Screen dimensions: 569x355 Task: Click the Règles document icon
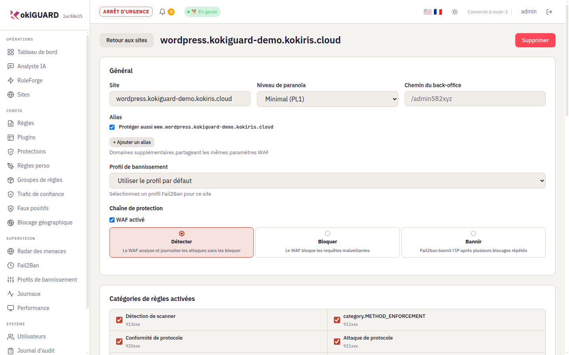[11, 123]
